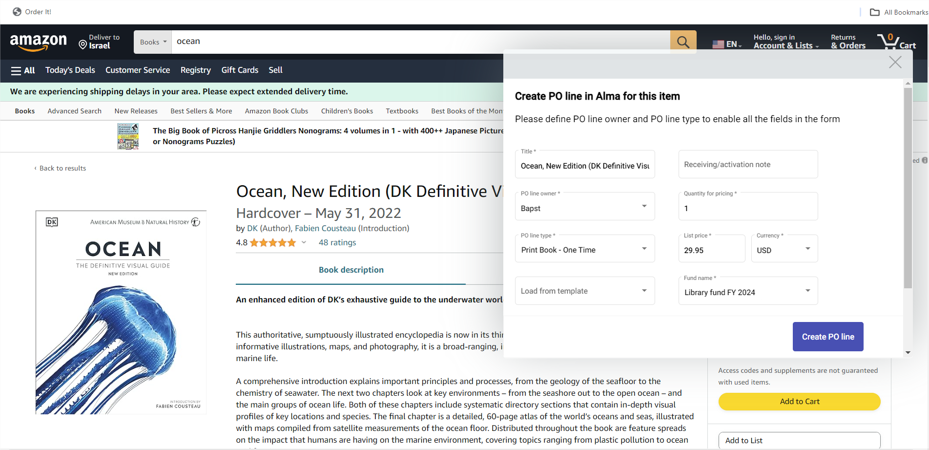Open Advanced Search

[75, 111]
